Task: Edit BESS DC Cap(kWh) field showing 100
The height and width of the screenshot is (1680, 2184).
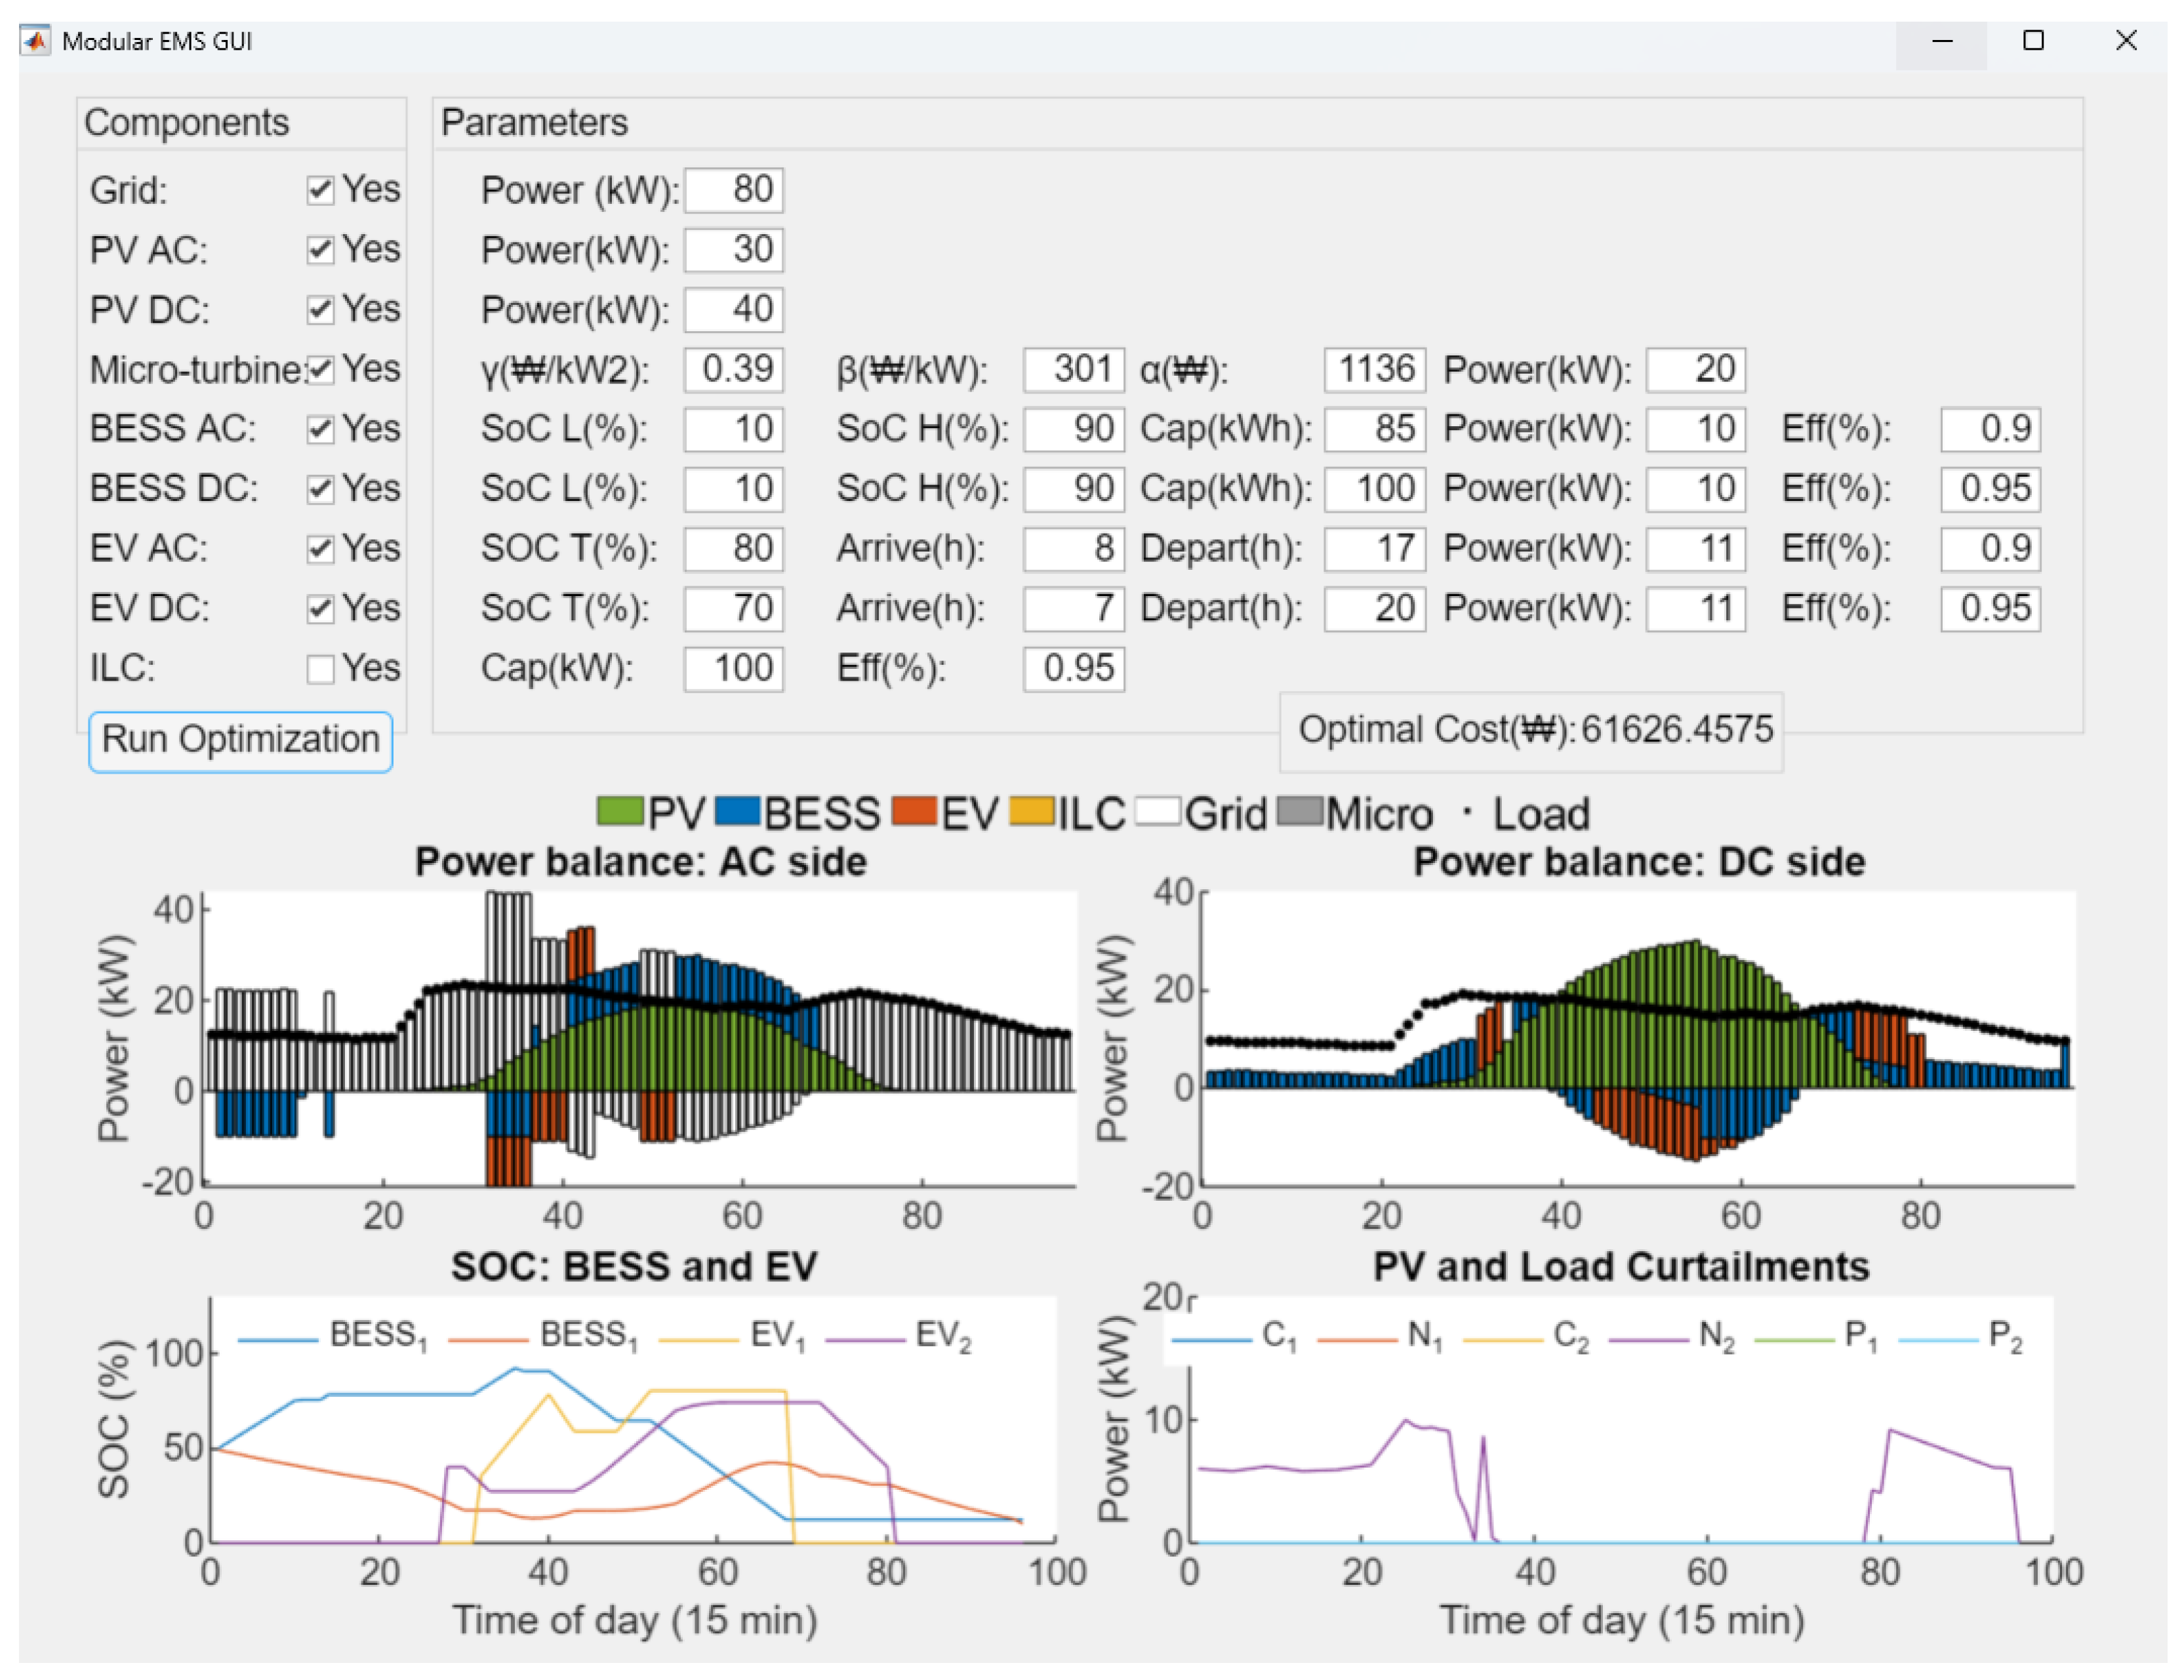Action: [1376, 489]
